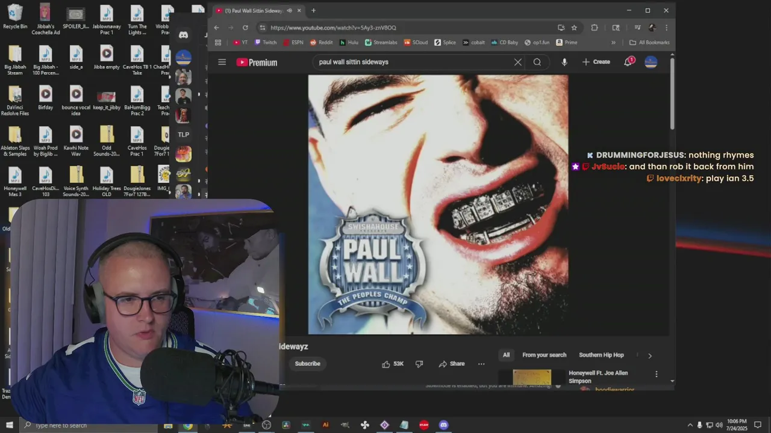Screen dimensions: 771x433
Task: Open the Discord home icon in sidebar
Action: (184, 35)
